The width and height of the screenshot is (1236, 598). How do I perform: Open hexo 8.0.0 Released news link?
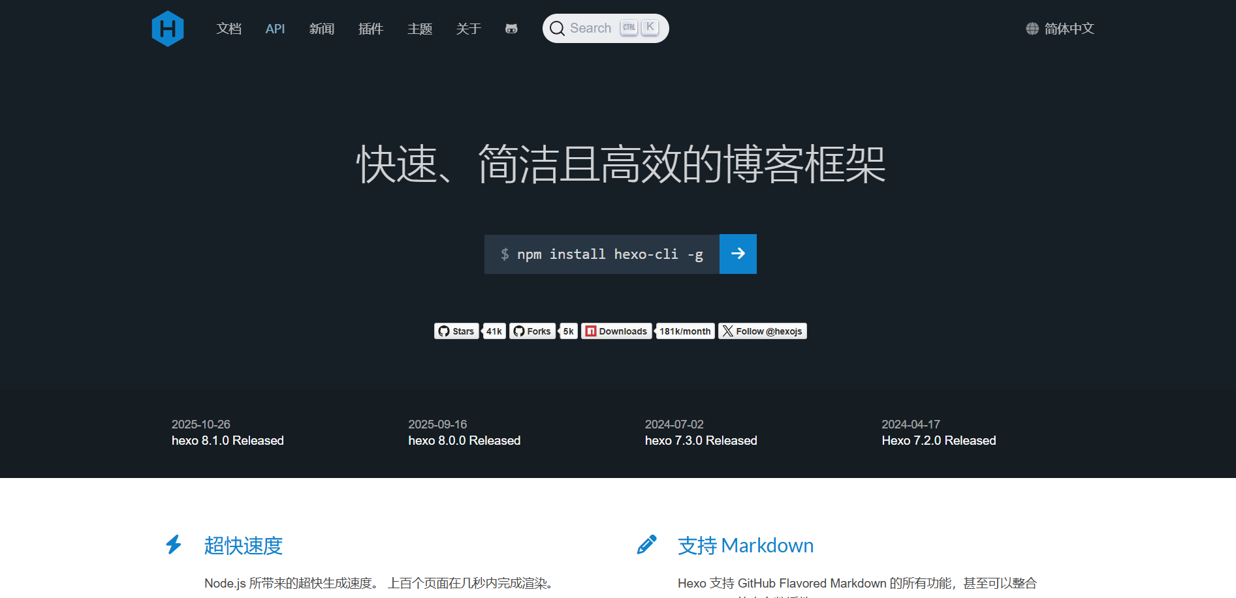coord(464,441)
